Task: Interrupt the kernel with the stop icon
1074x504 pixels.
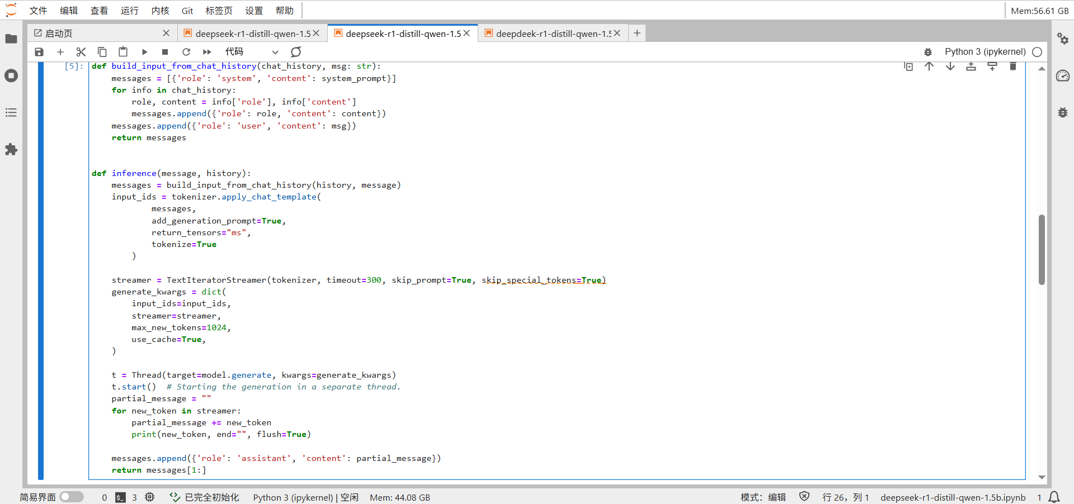Action: coord(165,52)
